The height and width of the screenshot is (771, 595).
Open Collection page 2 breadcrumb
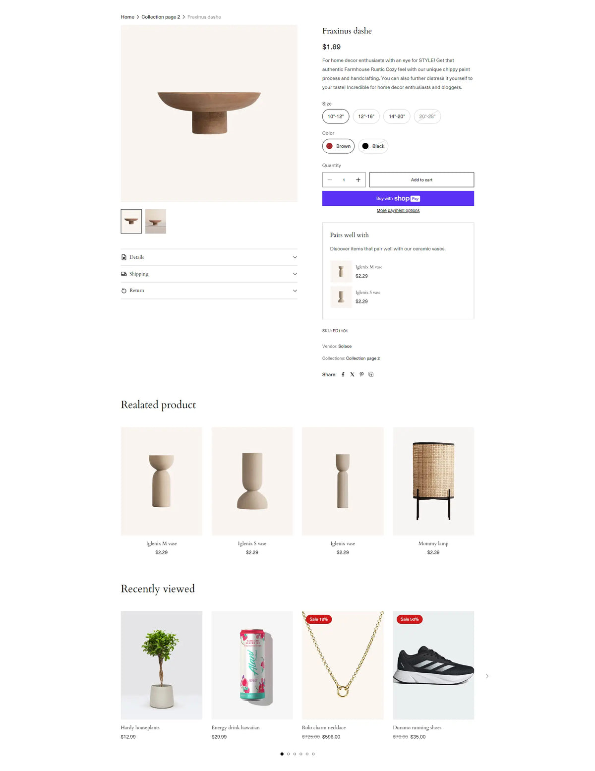click(x=161, y=17)
